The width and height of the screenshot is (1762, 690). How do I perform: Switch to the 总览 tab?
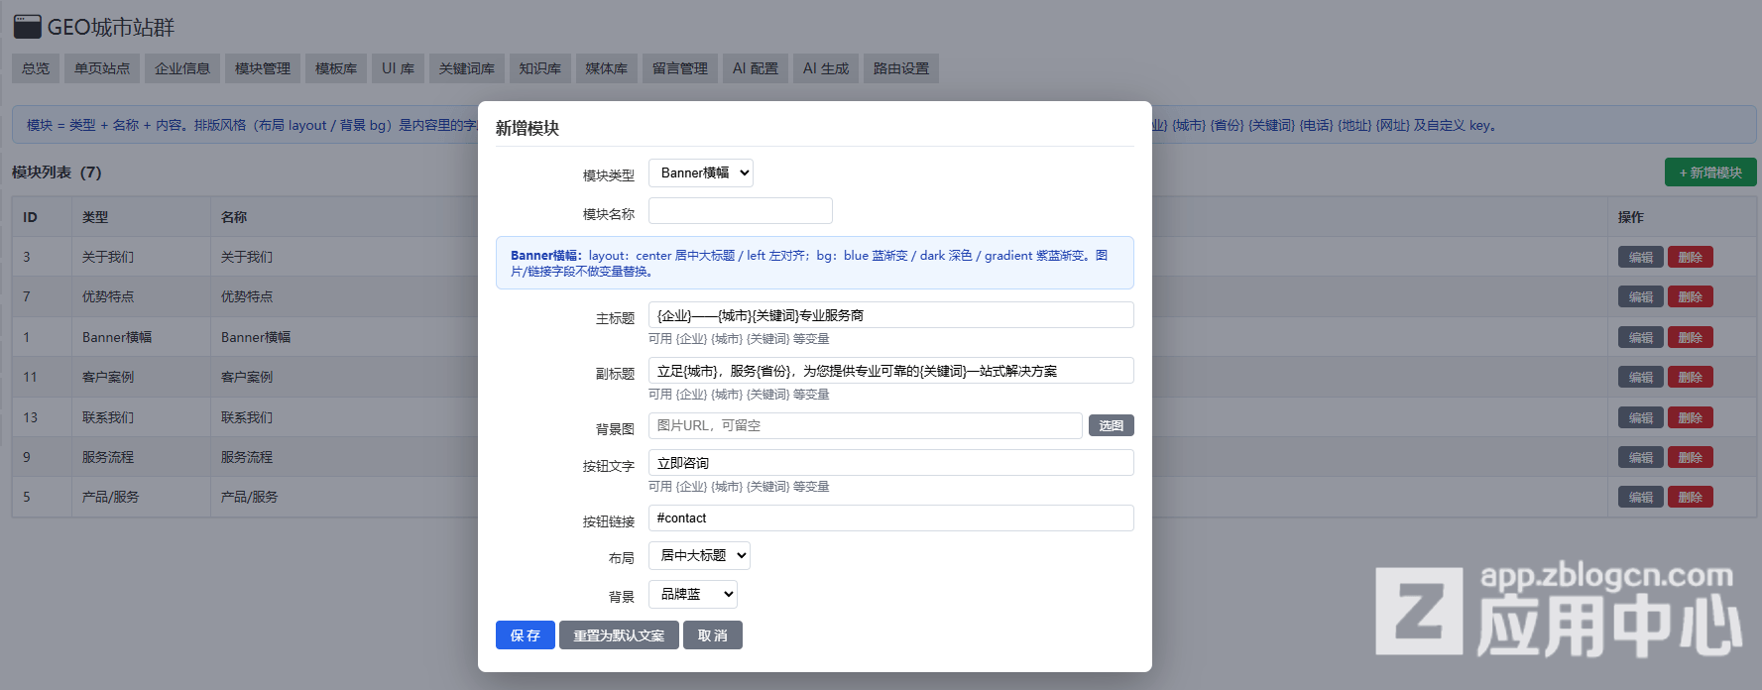pos(36,68)
